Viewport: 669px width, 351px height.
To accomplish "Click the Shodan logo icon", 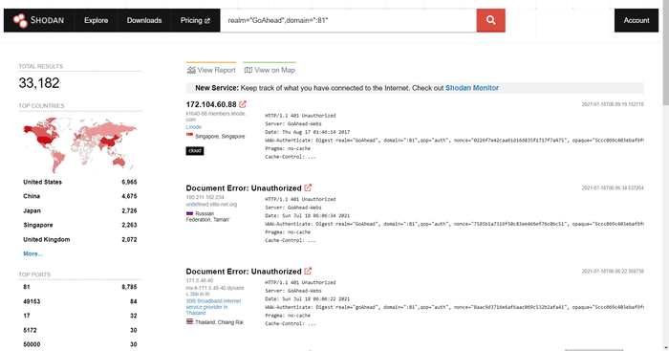I will (x=20, y=20).
